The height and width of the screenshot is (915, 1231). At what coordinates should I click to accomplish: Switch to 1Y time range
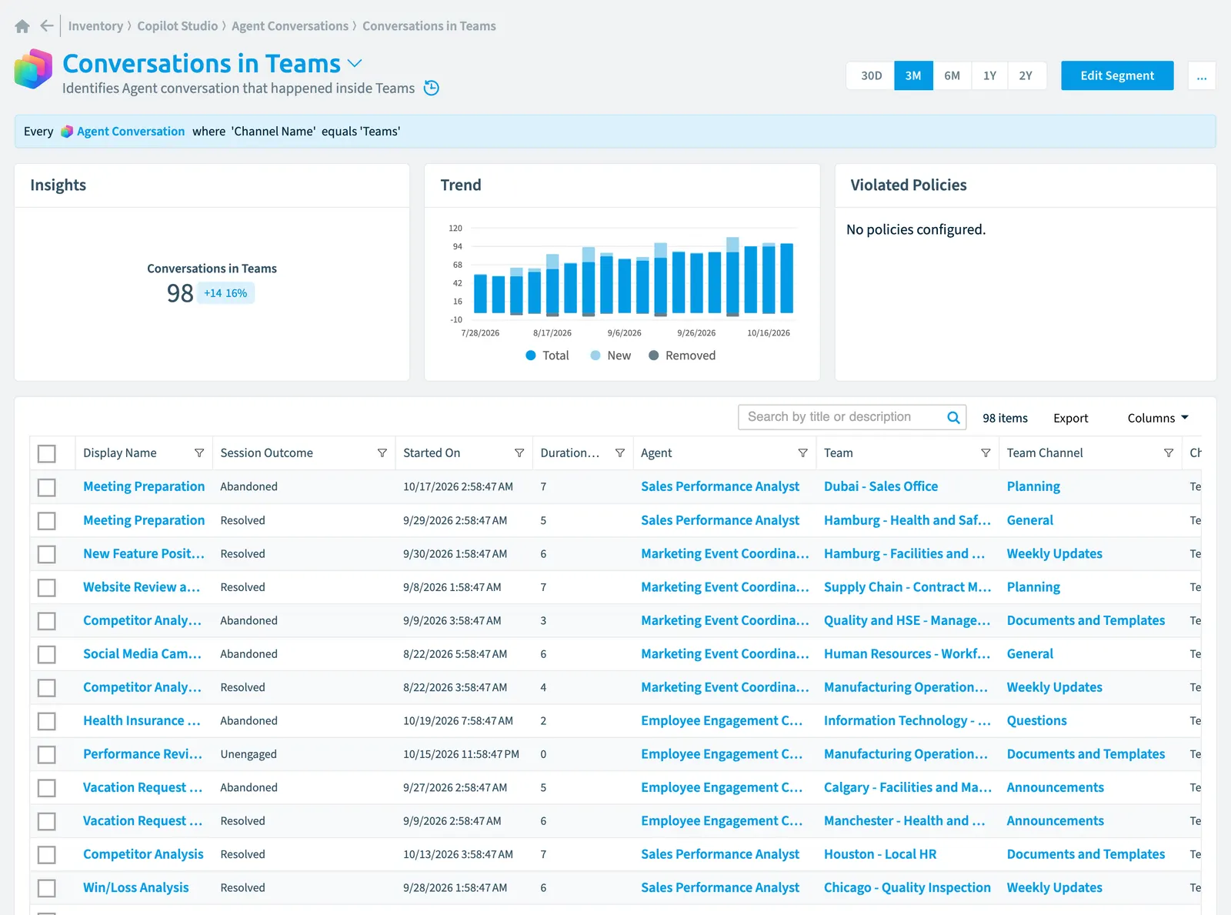click(989, 75)
